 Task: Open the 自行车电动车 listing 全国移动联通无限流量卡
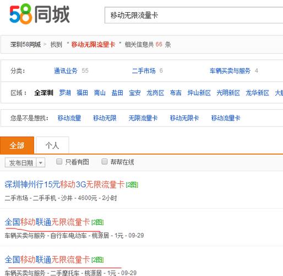pos(47,222)
